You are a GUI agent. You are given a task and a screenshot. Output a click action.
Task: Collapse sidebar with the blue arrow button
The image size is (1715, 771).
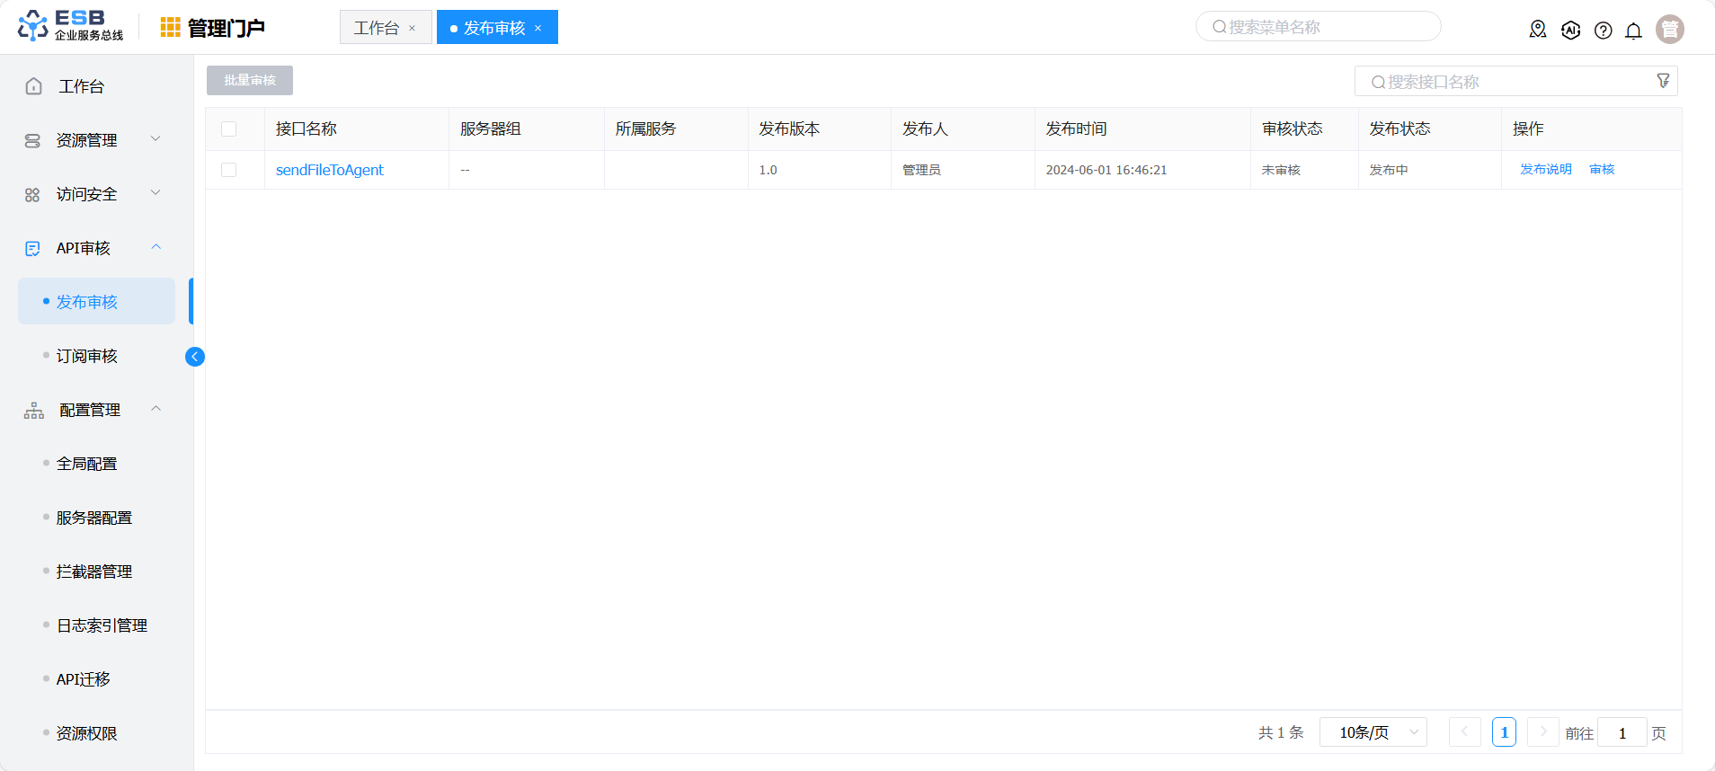point(195,357)
